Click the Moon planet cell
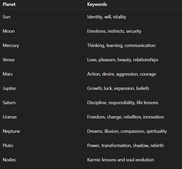The width and height of the screenshot is (182, 169). click(9, 31)
